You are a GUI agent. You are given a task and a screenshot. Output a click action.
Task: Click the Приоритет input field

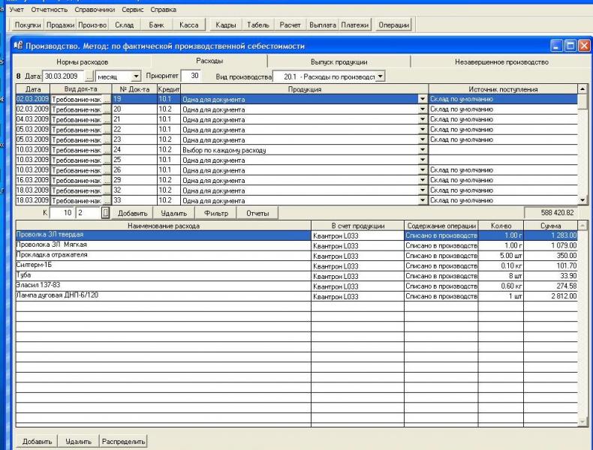pyautogui.click(x=191, y=76)
